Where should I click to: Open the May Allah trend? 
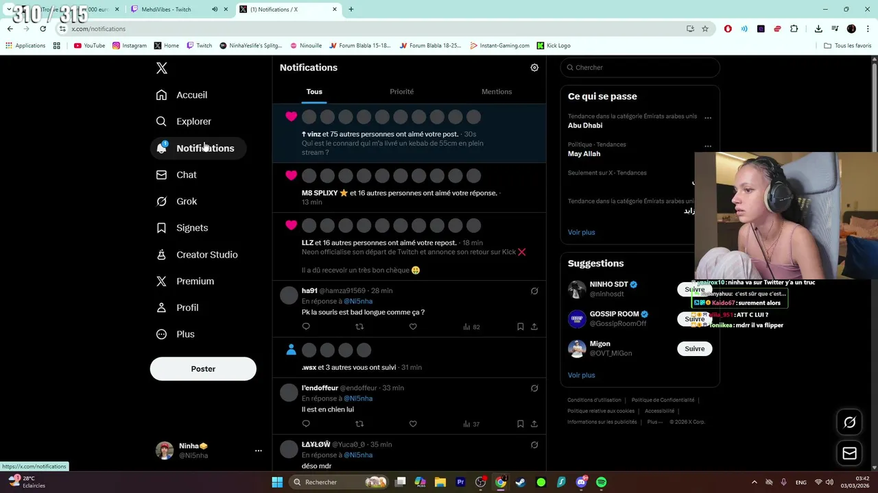(x=584, y=154)
